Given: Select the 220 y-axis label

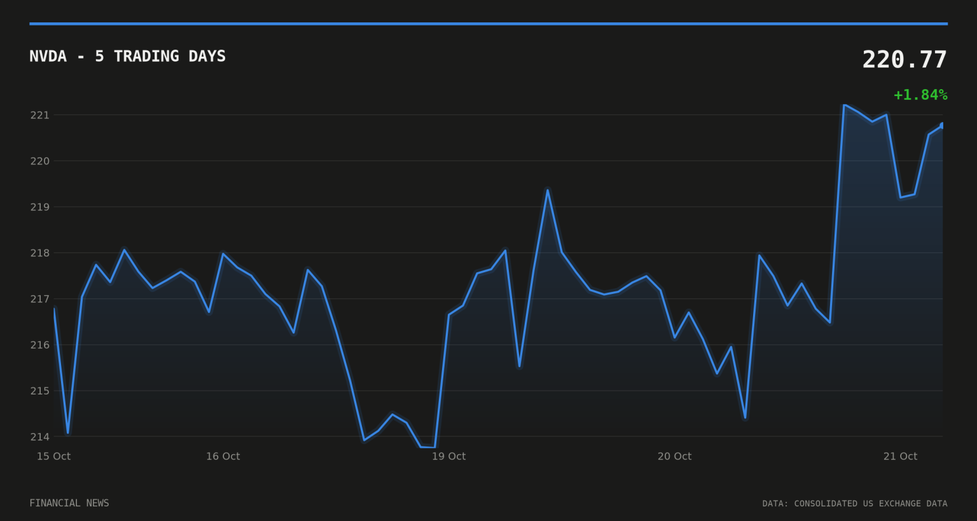Looking at the screenshot, I should pyautogui.click(x=39, y=161).
